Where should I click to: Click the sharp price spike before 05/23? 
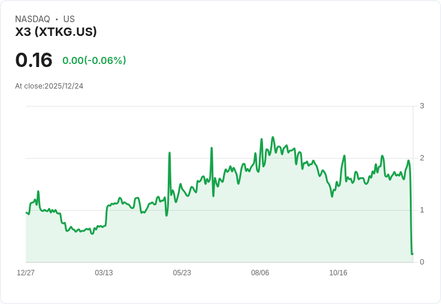coord(170,153)
